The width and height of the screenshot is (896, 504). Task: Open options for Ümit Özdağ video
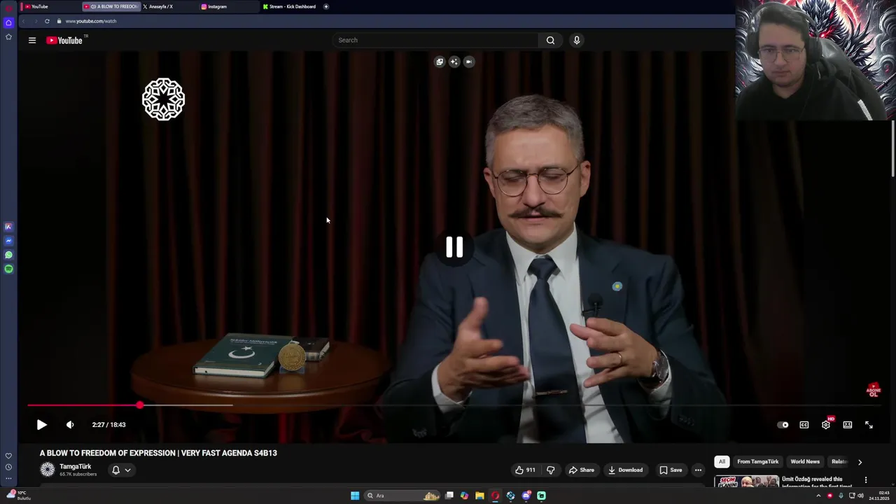click(866, 480)
